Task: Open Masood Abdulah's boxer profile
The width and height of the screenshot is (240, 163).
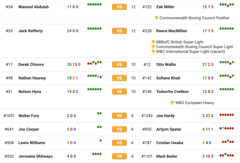Action: pos(34,7)
